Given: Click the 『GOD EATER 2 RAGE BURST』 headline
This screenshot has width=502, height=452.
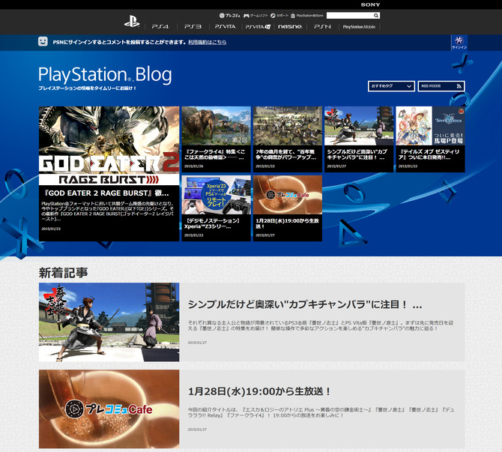Looking at the screenshot, I should (x=106, y=193).
